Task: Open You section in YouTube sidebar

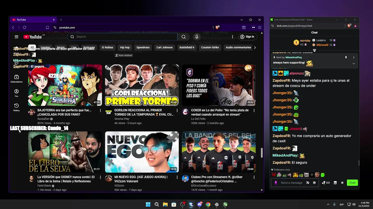Action: (x=17, y=93)
